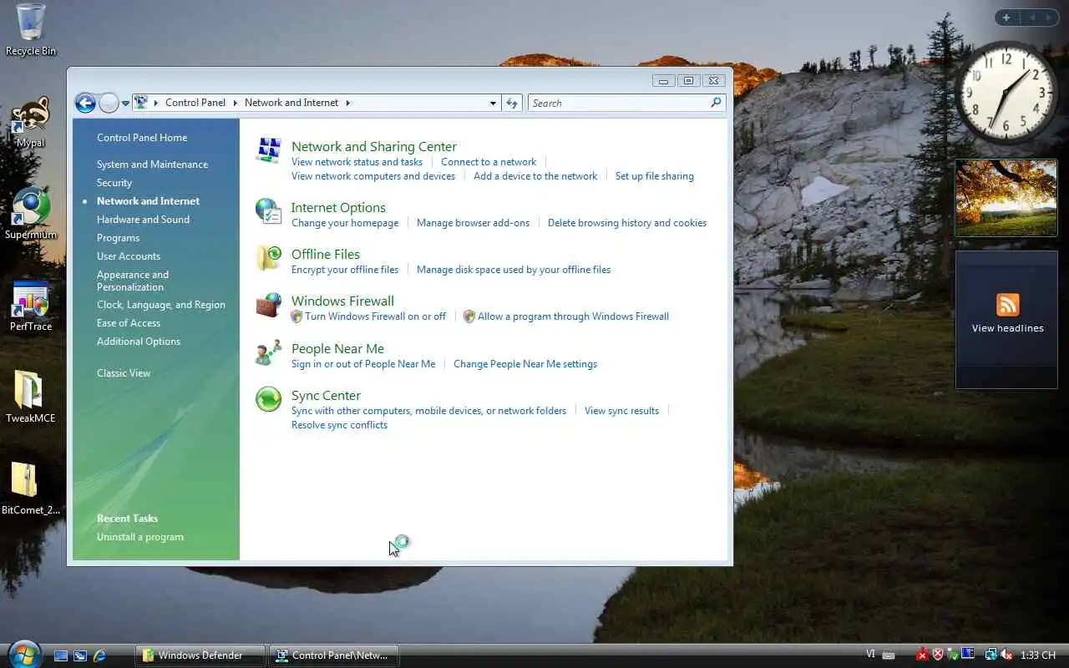
Task: Expand breadcrumb arrow after computer icon
Action: [155, 103]
